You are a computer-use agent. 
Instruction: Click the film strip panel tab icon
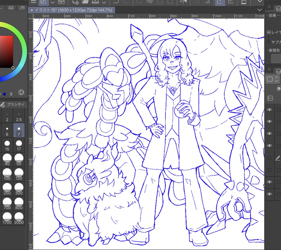[x=11, y=8]
